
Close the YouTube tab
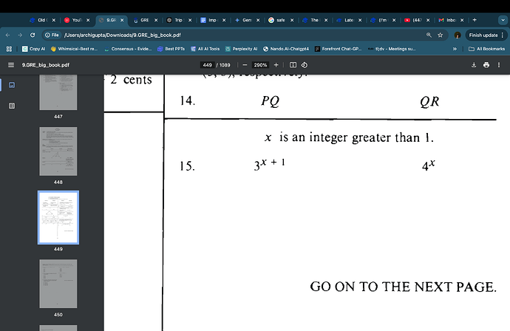(x=88, y=20)
